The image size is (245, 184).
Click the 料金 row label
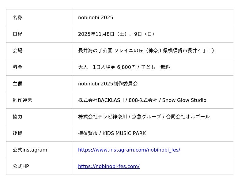pos(17,67)
